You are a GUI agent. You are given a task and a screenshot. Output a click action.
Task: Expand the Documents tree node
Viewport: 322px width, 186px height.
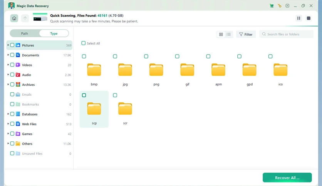(8, 55)
